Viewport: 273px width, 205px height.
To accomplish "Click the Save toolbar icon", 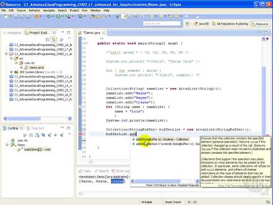I will [16, 17].
